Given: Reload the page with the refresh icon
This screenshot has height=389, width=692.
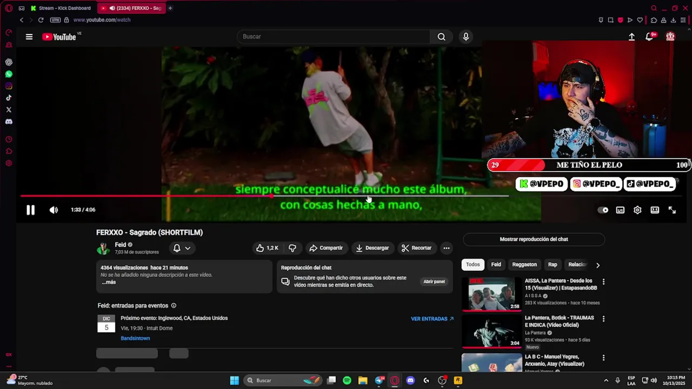Looking at the screenshot, I should [x=41, y=20].
